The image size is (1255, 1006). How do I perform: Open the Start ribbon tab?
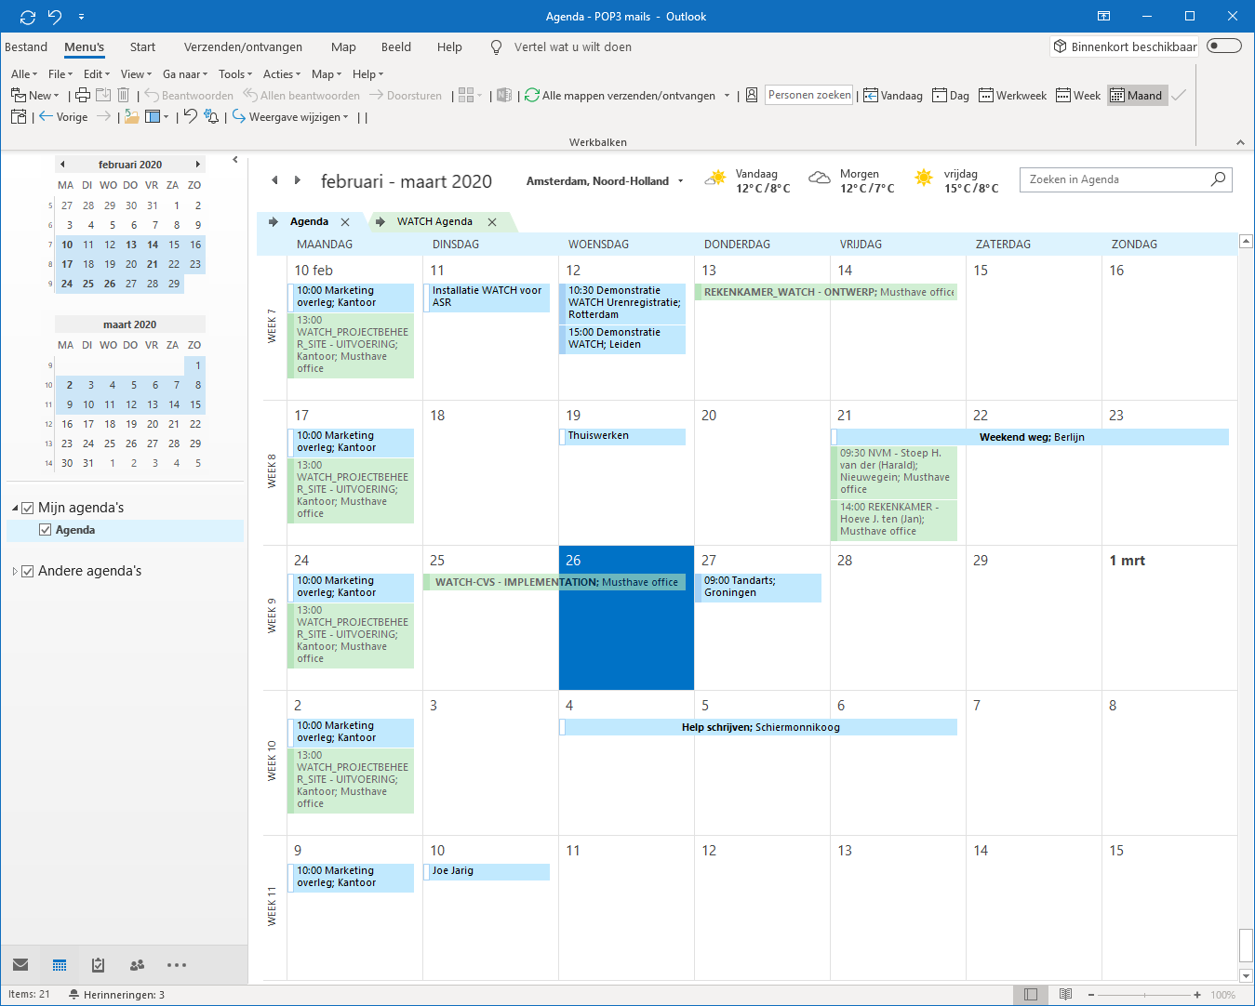pyautogui.click(x=142, y=46)
